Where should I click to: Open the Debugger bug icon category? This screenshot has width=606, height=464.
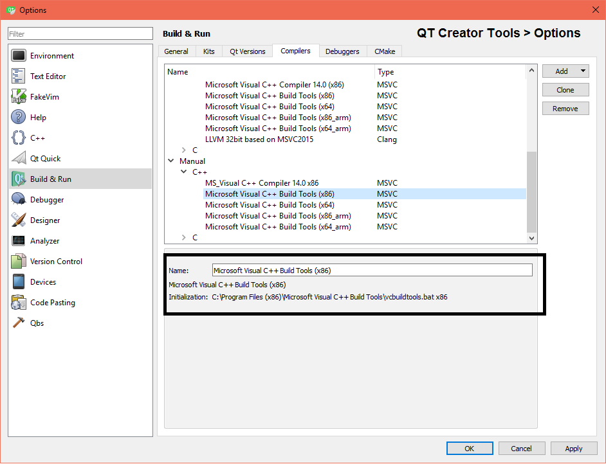[19, 199]
